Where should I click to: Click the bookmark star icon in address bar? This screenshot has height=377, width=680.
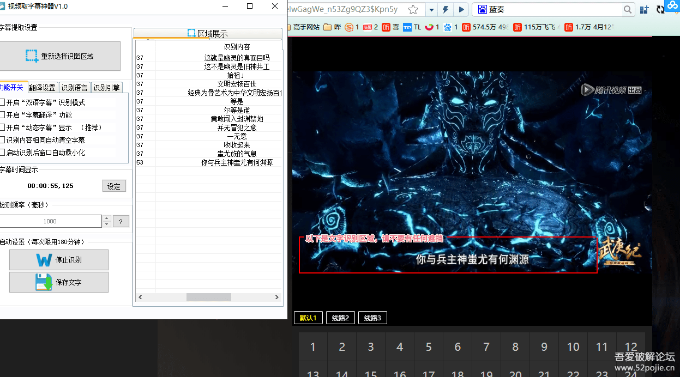point(413,9)
